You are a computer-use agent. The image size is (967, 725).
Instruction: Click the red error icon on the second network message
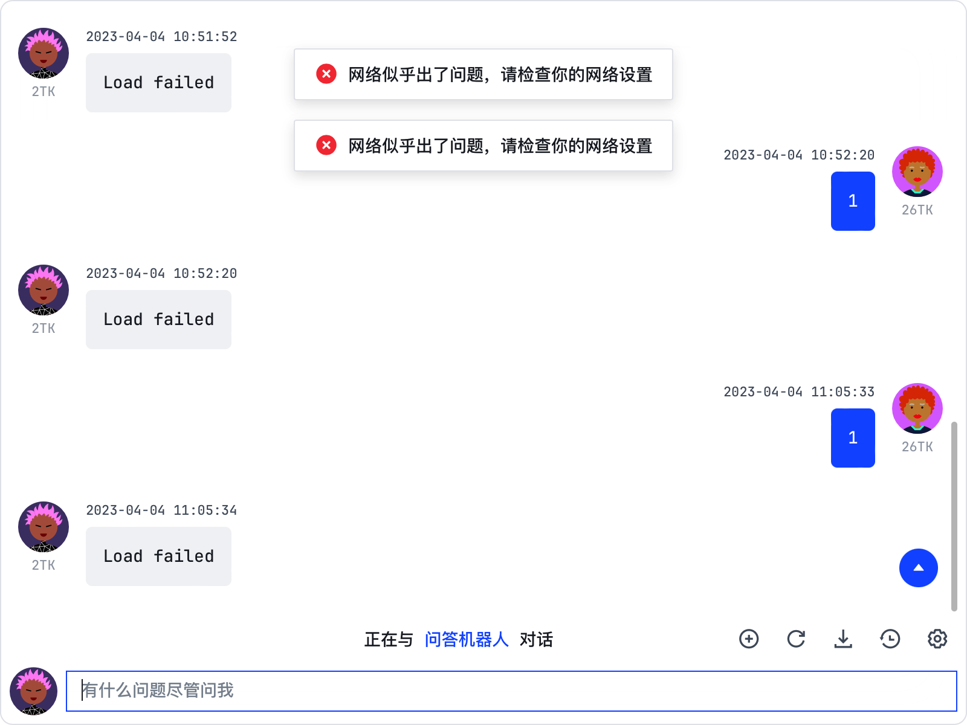(326, 145)
